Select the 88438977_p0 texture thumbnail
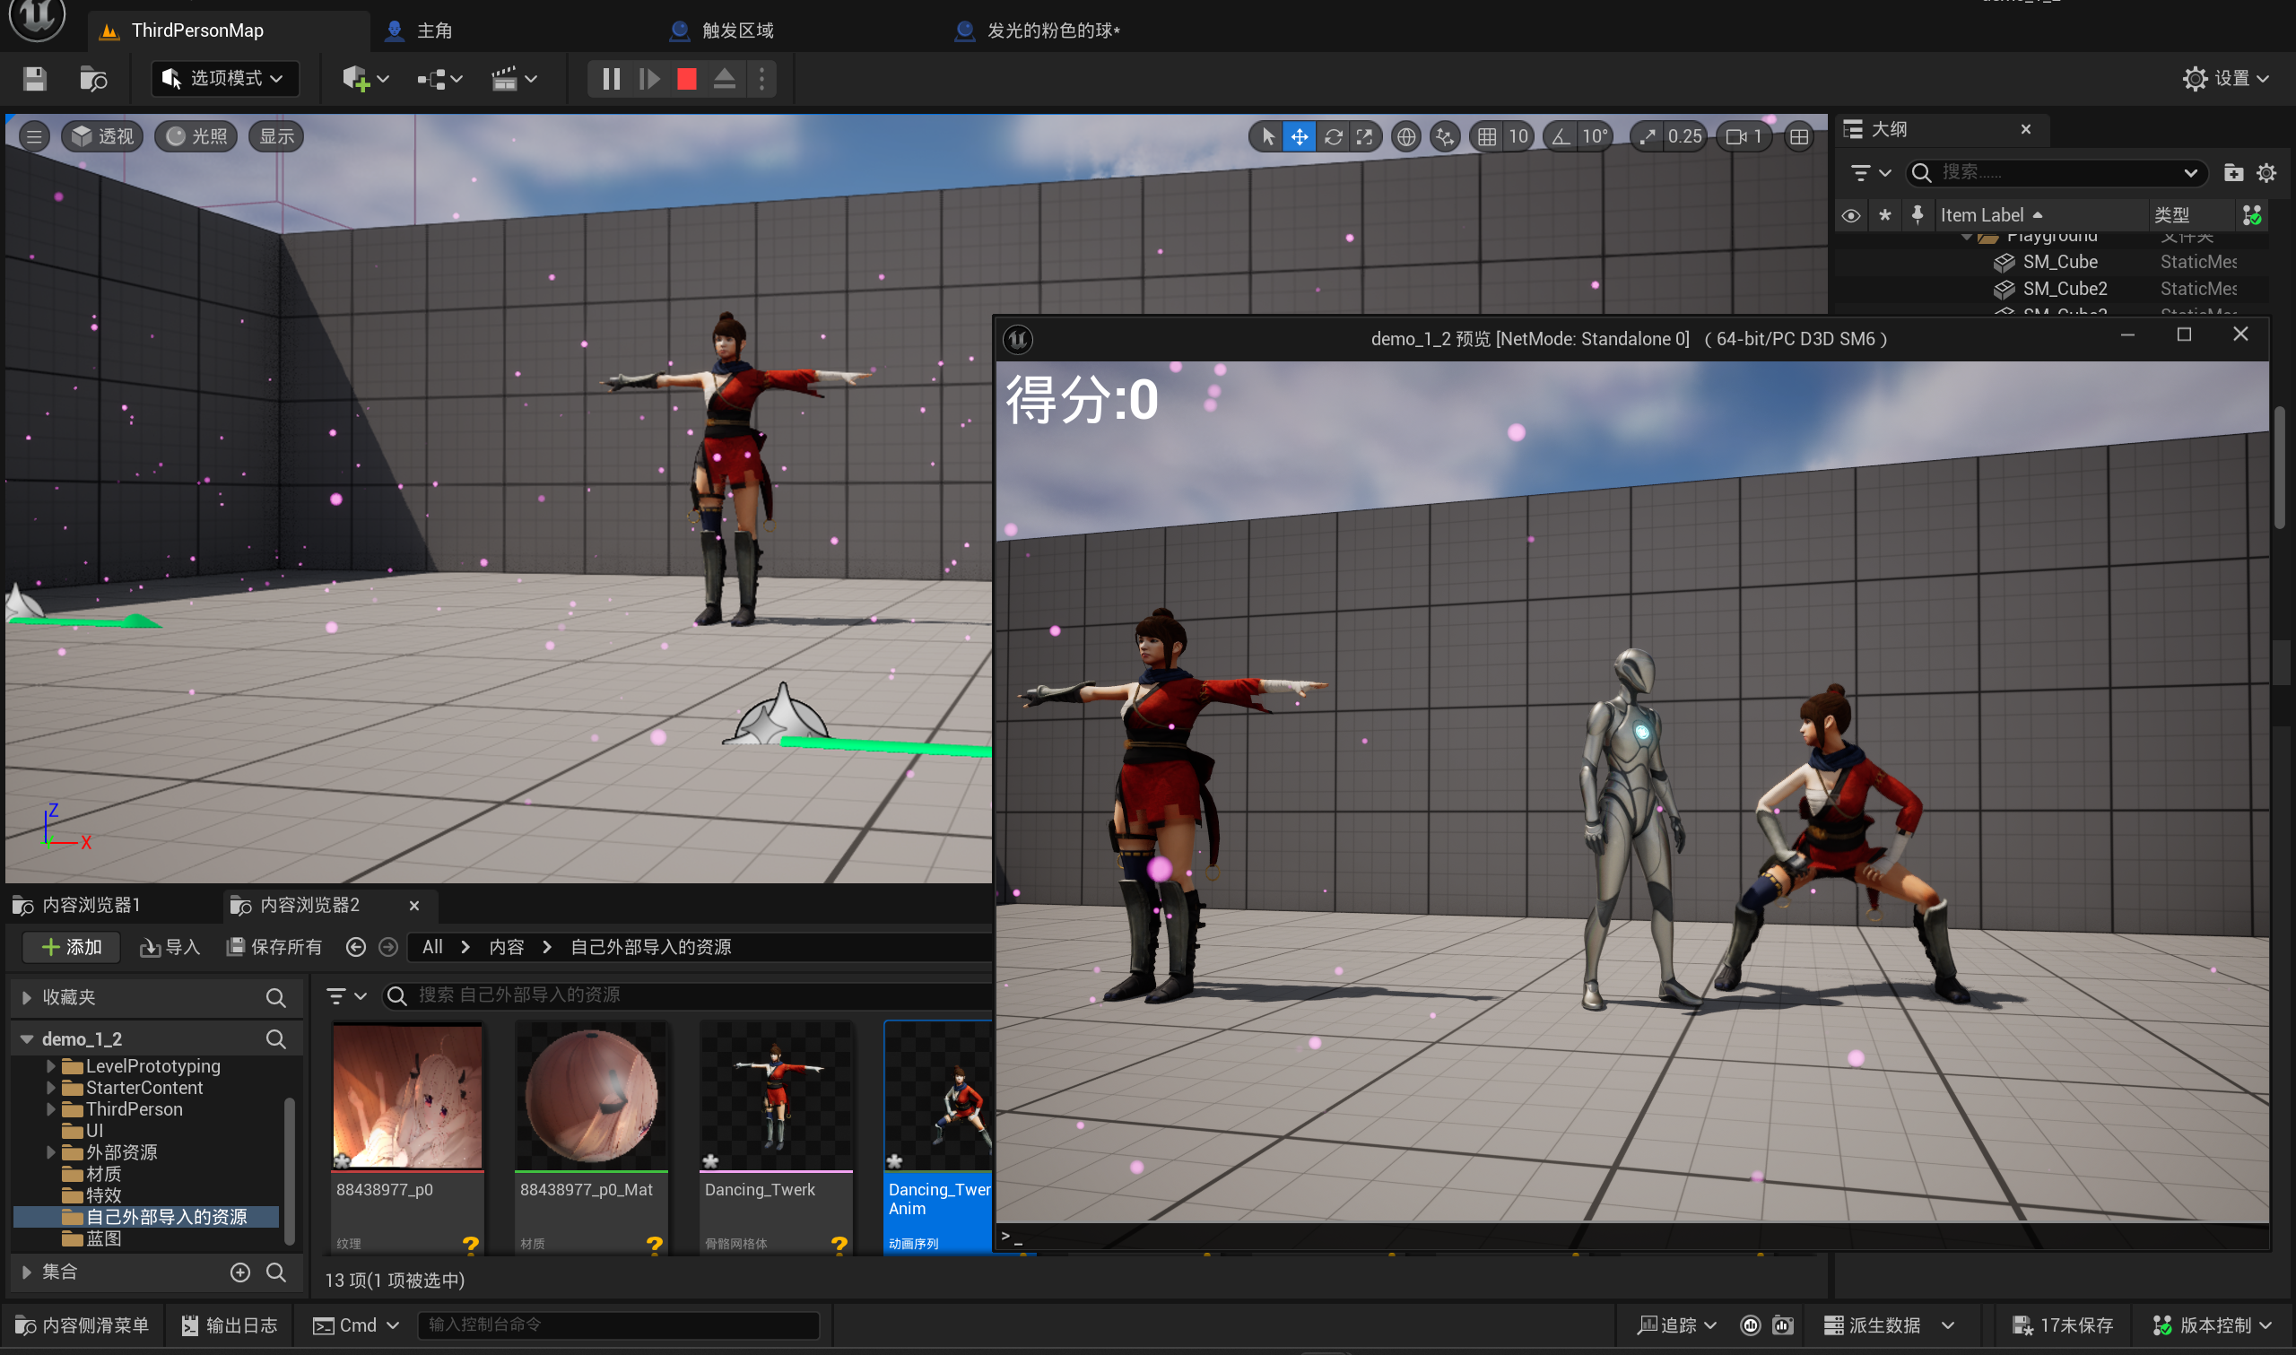The image size is (2296, 1355). click(407, 1096)
